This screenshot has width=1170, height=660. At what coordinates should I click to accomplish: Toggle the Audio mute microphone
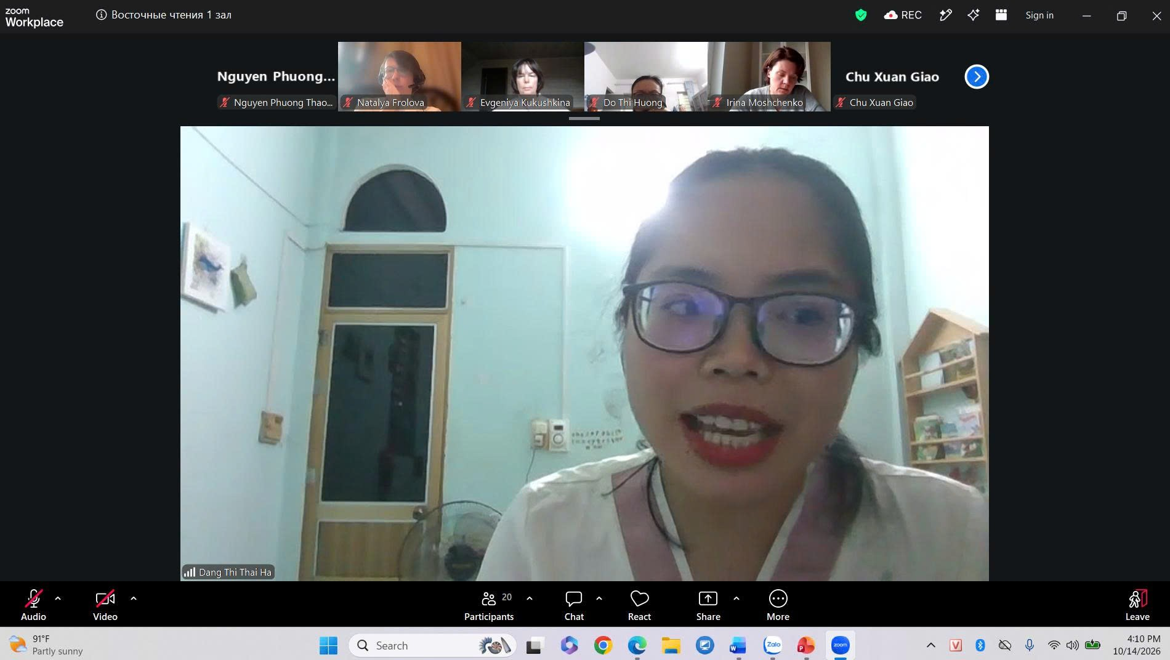tap(33, 606)
